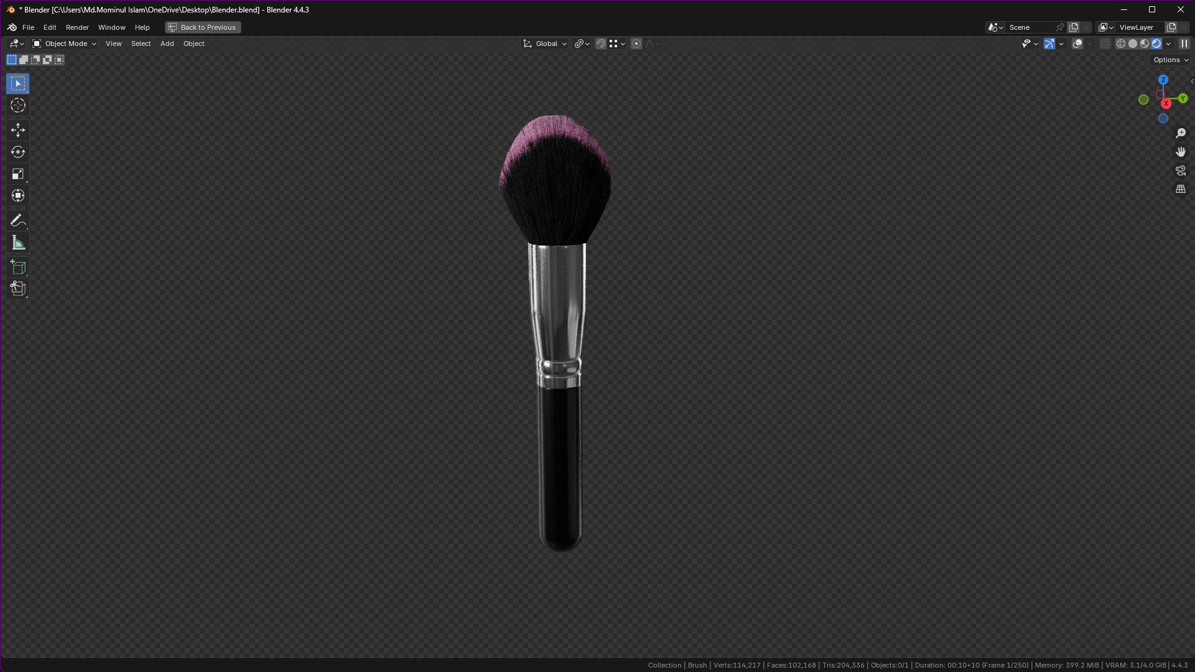Pause viewport render preview
The width and height of the screenshot is (1195, 672).
click(x=1184, y=44)
